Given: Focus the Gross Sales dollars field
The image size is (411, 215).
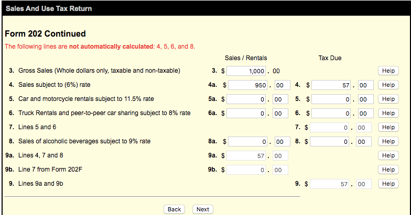Looking at the screenshot, I should point(247,71).
